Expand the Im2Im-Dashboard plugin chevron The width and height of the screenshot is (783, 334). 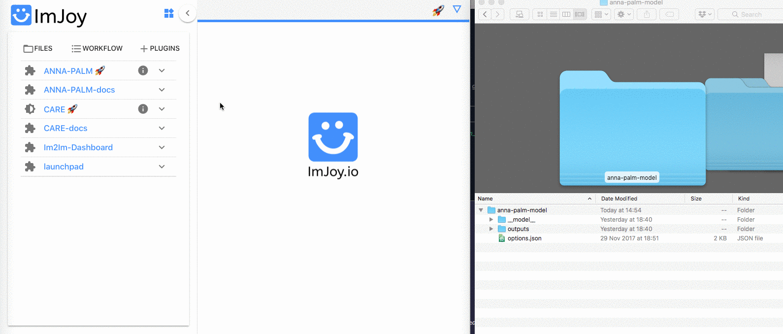[x=162, y=147]
